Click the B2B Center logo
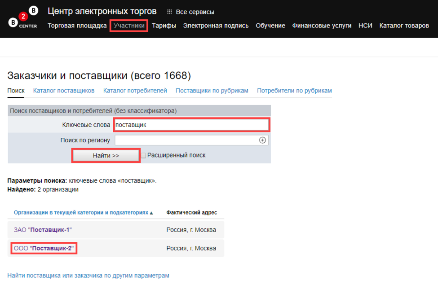 click(x=23, y=18)
